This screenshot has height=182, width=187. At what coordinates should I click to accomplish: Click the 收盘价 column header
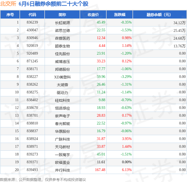93,14
